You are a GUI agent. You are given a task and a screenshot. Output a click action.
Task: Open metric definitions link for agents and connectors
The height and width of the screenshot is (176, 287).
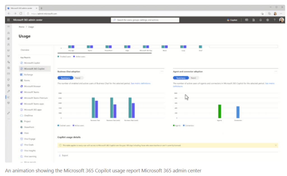pyautogui.click(x=270, y=83)
